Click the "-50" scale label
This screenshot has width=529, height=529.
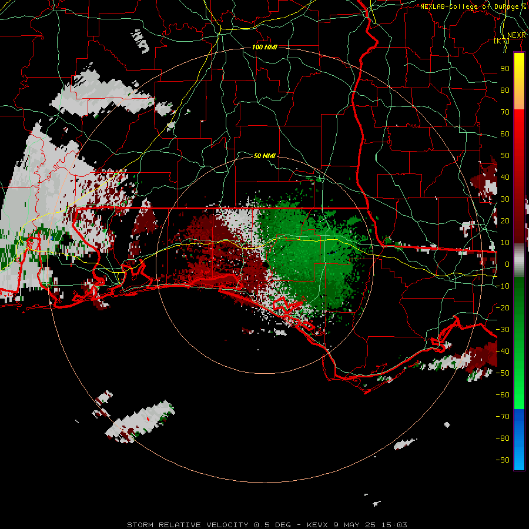tap(503, 373)
